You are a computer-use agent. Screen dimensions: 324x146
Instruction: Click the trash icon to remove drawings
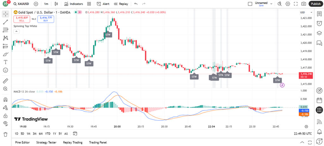pyautogui.click(x=5, y=134)
